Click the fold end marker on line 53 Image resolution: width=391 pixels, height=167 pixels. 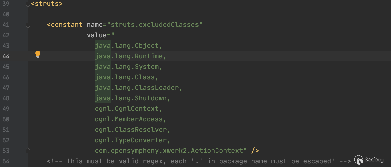click(28, 151)
